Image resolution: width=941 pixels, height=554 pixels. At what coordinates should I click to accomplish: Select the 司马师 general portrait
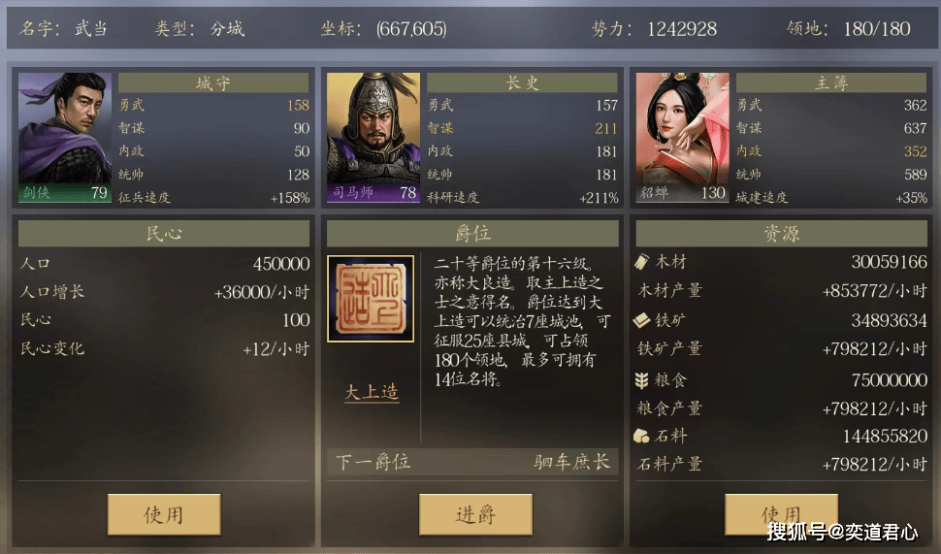pos(373,138)
